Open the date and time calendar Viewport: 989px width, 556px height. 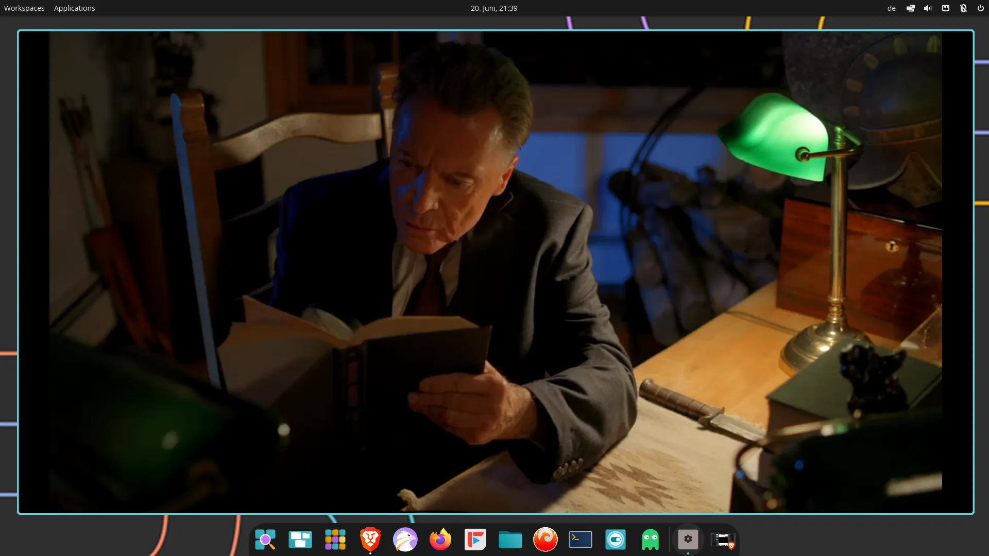(493, 8)
